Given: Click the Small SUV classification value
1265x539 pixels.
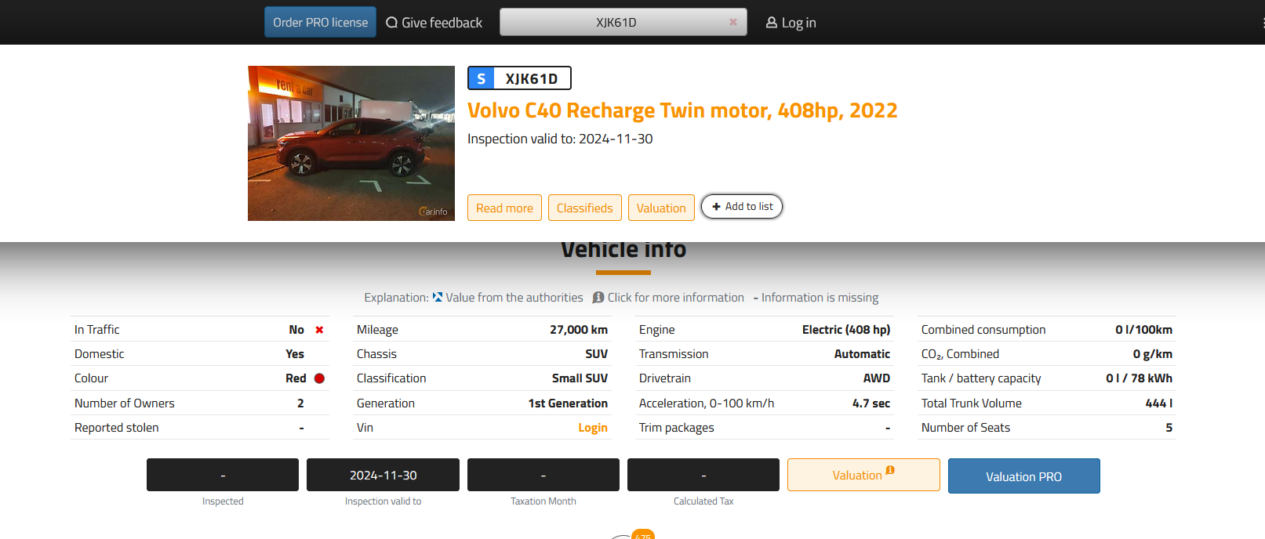Looking at the screenshot, I should [x=580, y=378].
